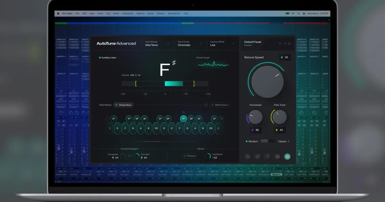The height and width of the screenshot is (202, 385).
Task: Open the Track menu in Pro Tools
Action: [x=100, y=13]
